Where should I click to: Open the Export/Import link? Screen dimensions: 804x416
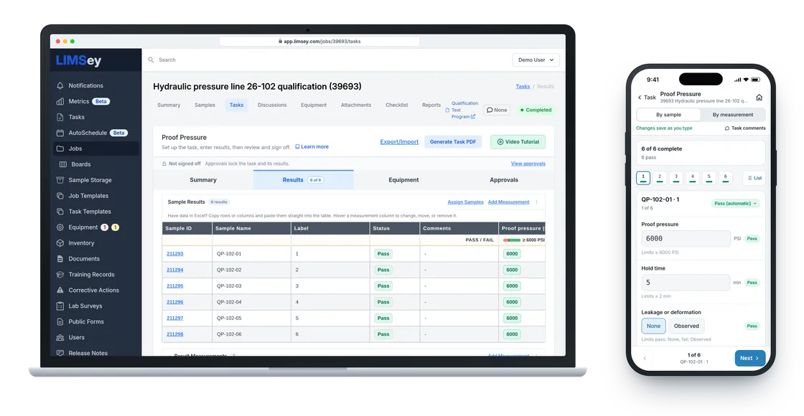[x=399, y=142]
